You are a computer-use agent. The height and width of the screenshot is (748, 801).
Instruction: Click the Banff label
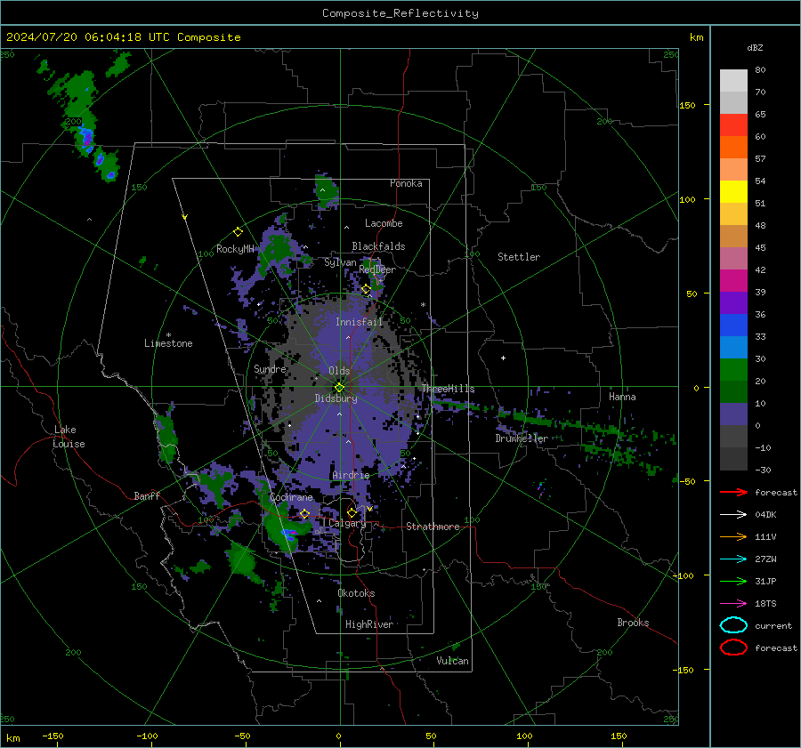(x=147, y=495)
